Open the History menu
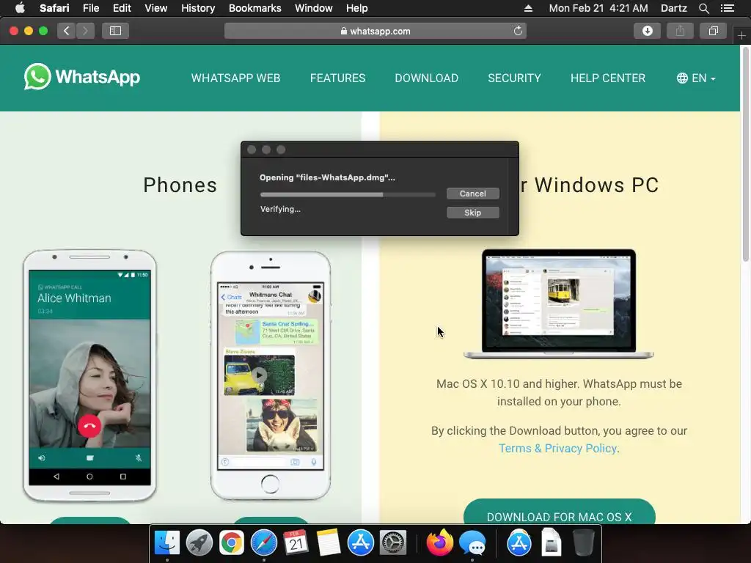751x563 pixels. [198, 8]
